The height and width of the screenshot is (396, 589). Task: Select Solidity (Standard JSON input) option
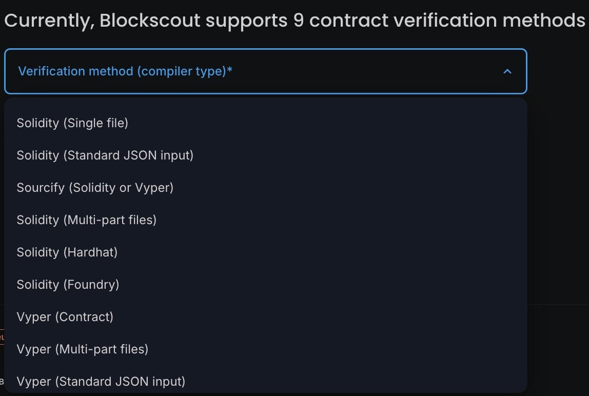[x=105, y=155]
